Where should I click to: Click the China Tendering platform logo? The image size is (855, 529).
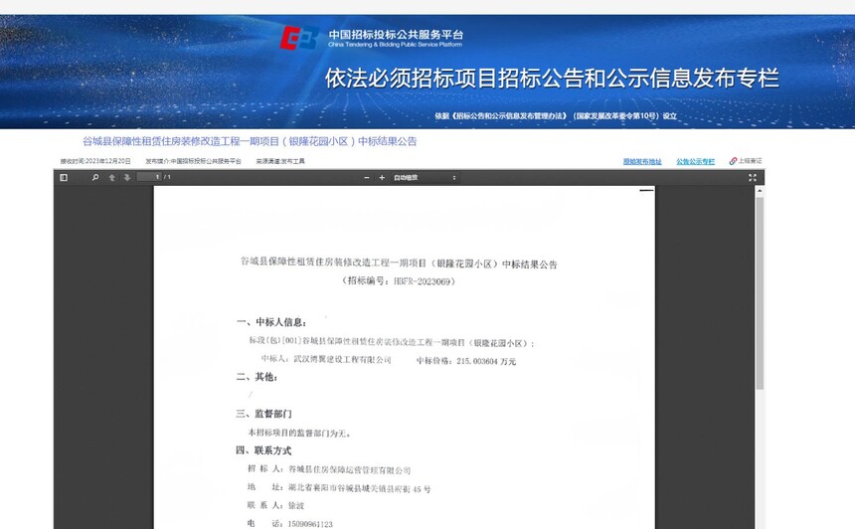coord(297,39)
